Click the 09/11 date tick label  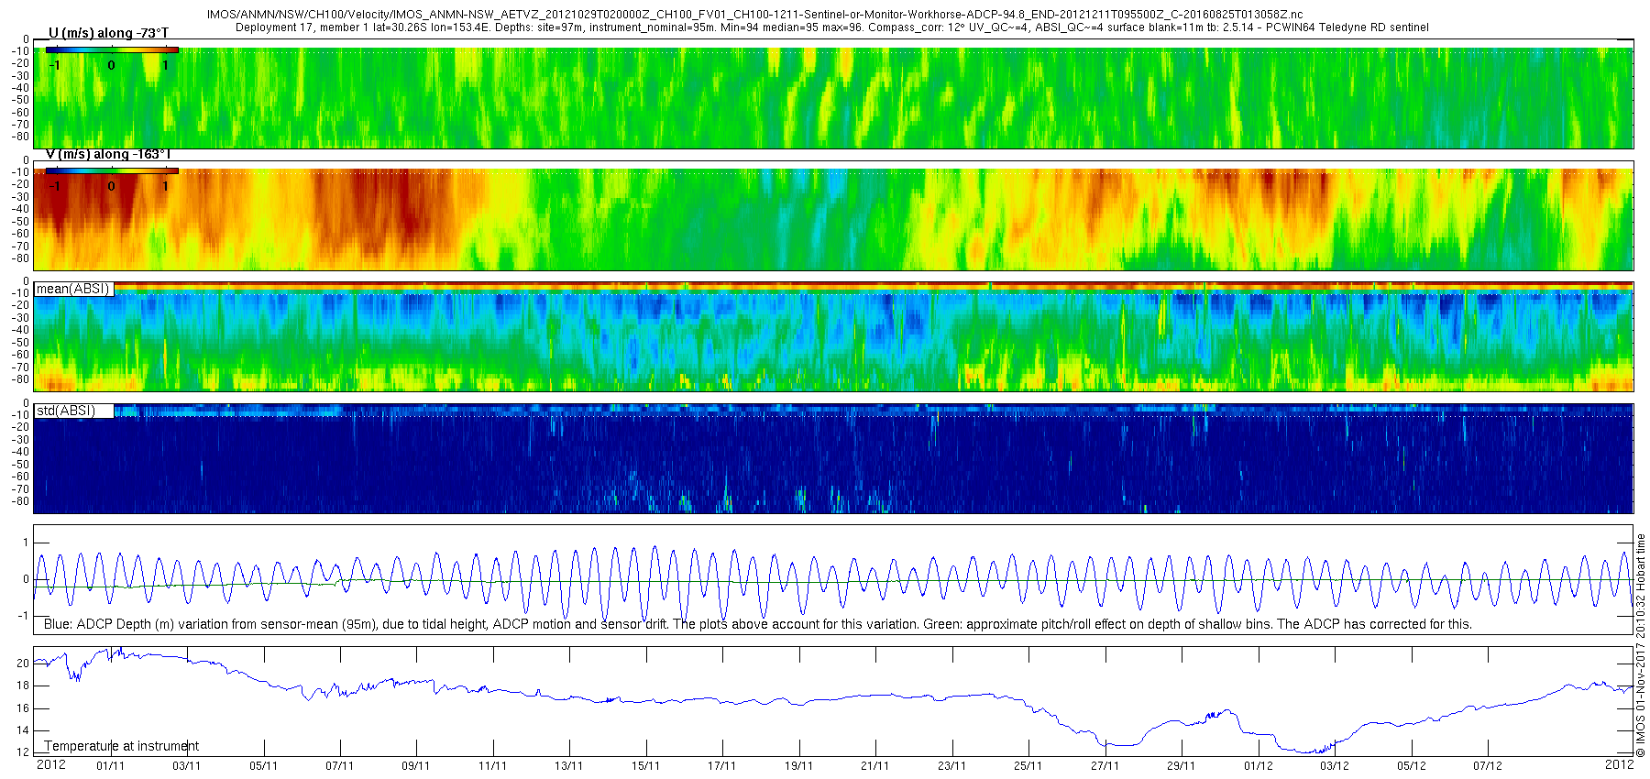pos(416,765)
